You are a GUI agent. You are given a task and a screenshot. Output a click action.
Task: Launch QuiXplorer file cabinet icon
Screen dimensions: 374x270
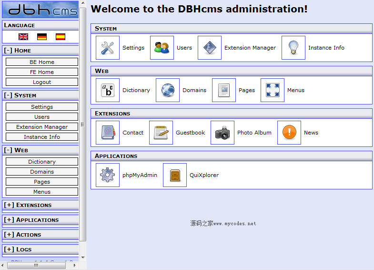[x=175, y=175]
